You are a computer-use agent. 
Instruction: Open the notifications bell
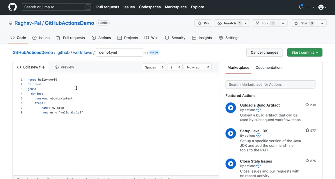click(301, 7)
